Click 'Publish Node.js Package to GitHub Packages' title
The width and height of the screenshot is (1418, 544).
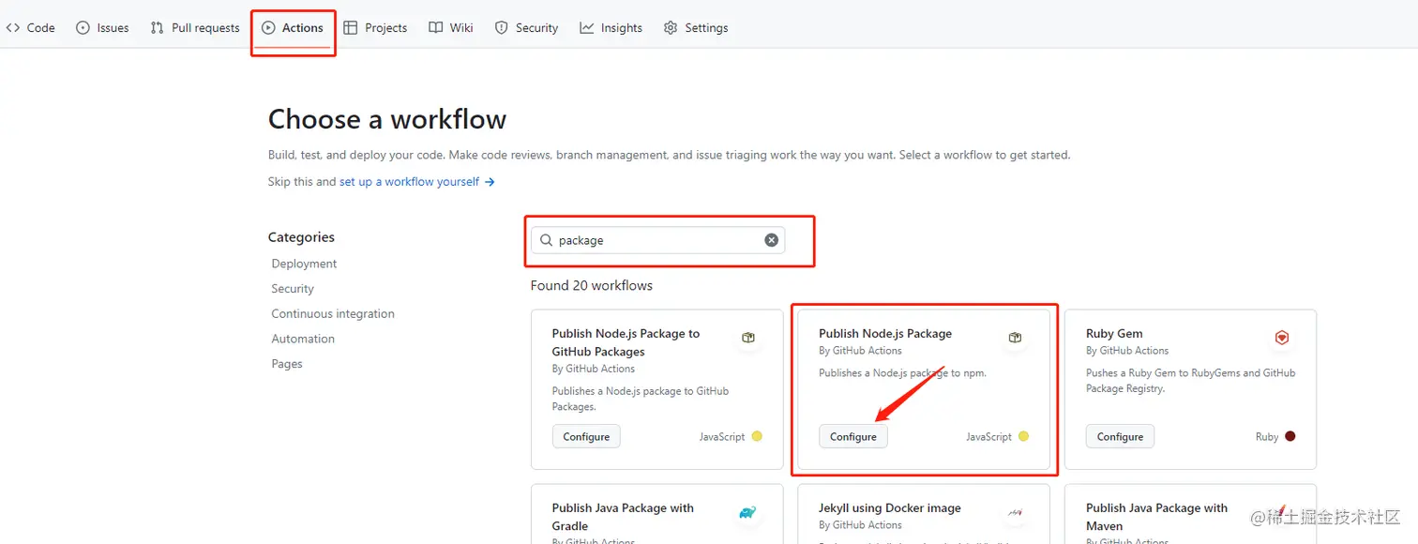point(626,342)
